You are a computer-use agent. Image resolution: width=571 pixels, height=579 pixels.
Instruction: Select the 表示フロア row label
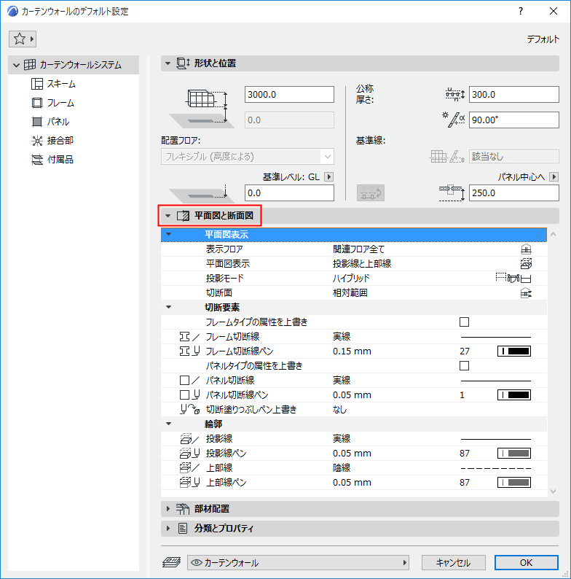(x=224, y=249)
